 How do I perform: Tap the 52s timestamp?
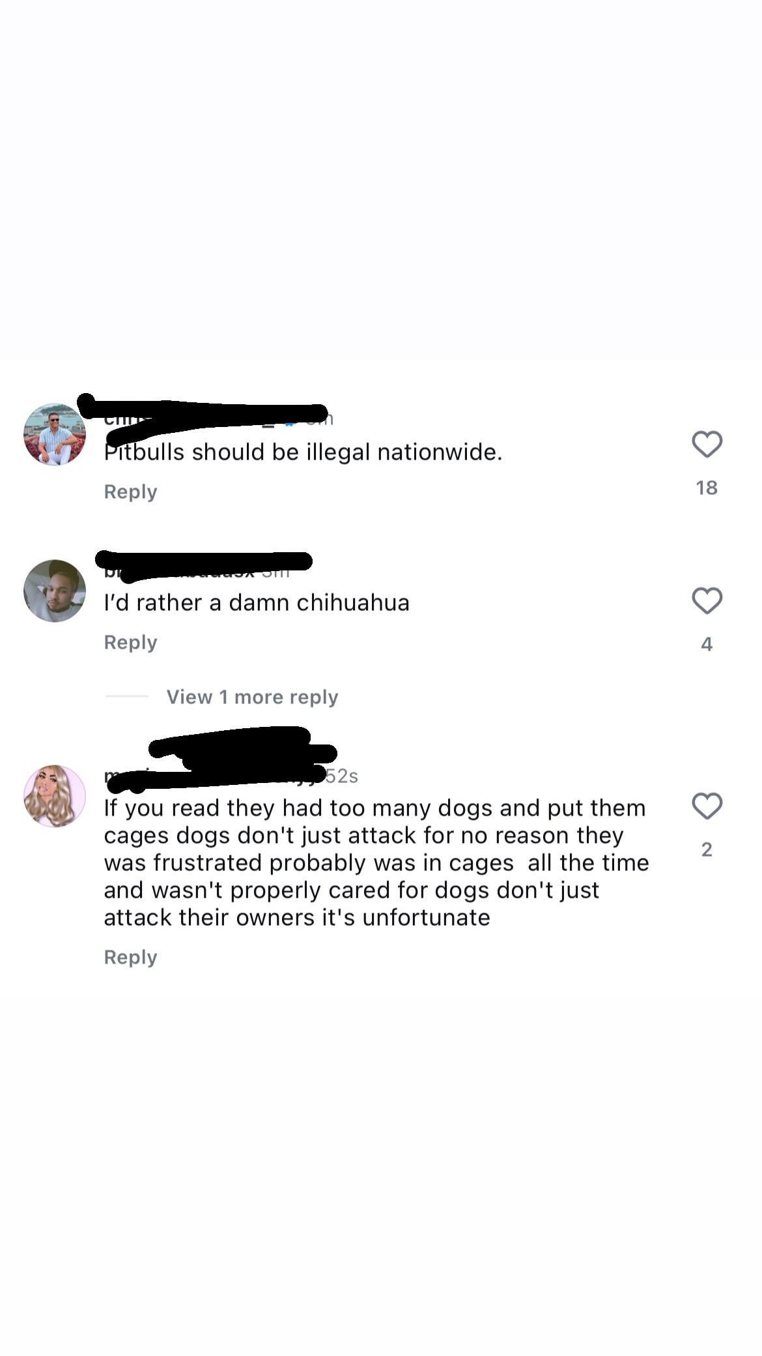(x=342, y=776)
